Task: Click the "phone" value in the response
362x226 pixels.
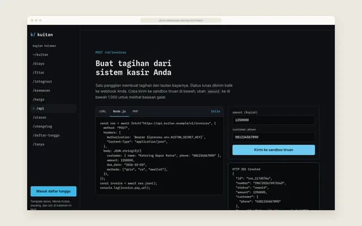Action: [x=268, y=202]
